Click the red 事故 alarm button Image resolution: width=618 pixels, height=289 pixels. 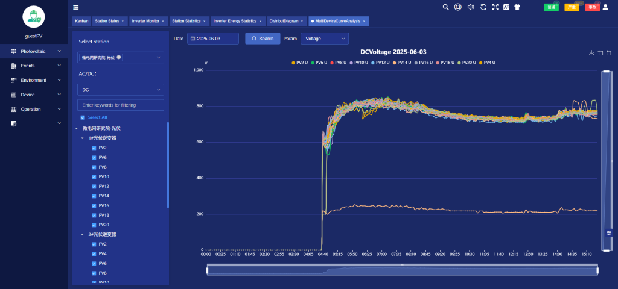[x=593, y=7]
